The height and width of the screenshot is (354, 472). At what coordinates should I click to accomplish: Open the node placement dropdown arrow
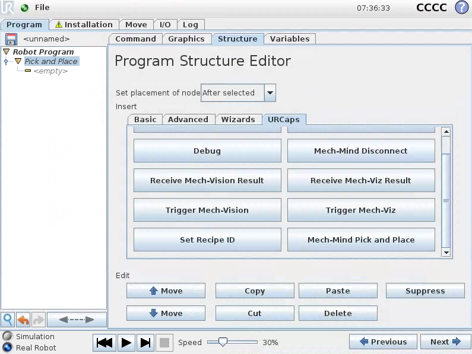[270, 93]
